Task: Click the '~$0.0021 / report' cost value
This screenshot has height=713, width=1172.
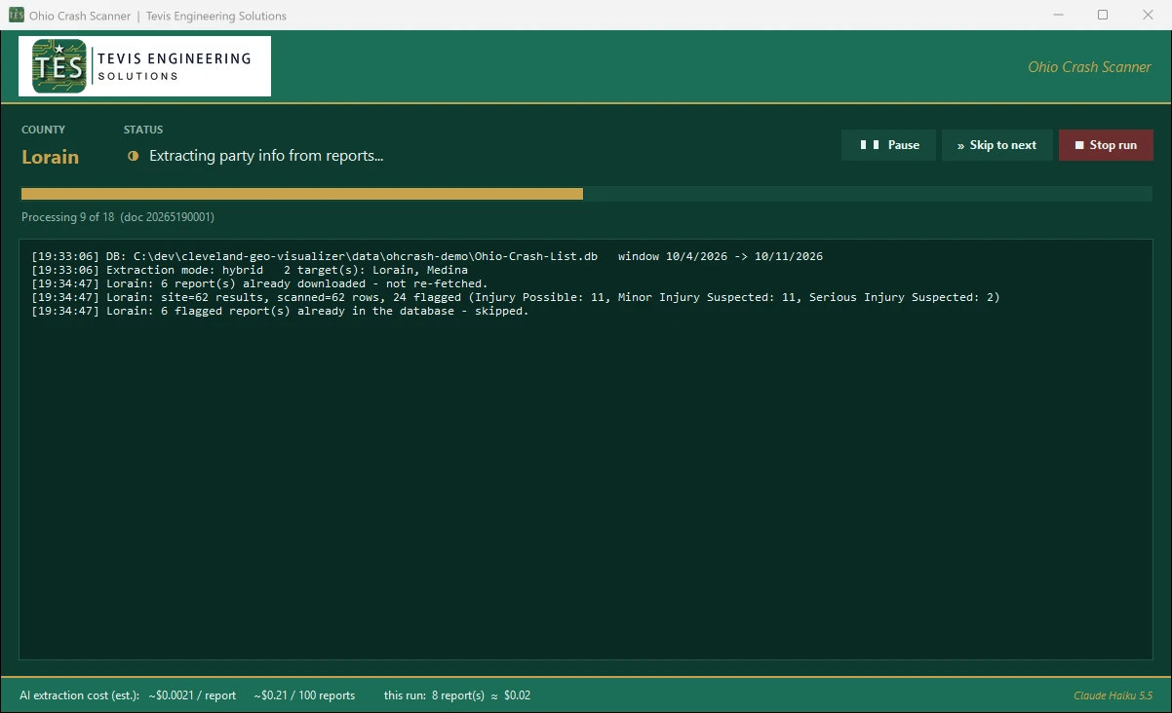Action: [192, 695]
